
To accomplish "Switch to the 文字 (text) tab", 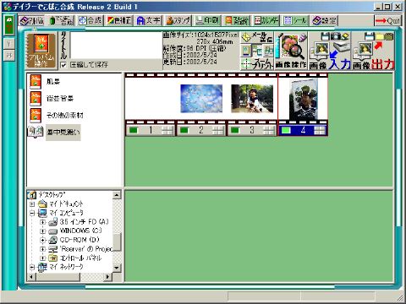I will 148,20.
